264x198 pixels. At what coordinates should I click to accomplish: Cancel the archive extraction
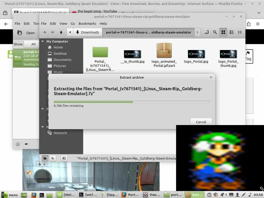(201, 122)
